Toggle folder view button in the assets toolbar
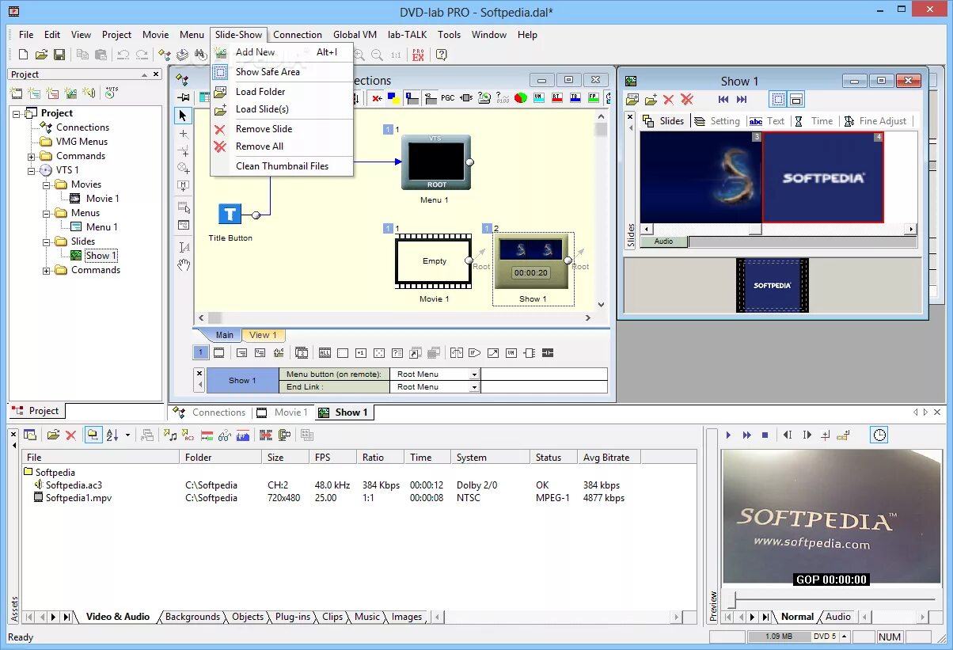 (93, 435)
